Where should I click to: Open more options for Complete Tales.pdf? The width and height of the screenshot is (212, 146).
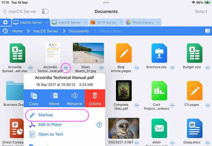[137, 105]
